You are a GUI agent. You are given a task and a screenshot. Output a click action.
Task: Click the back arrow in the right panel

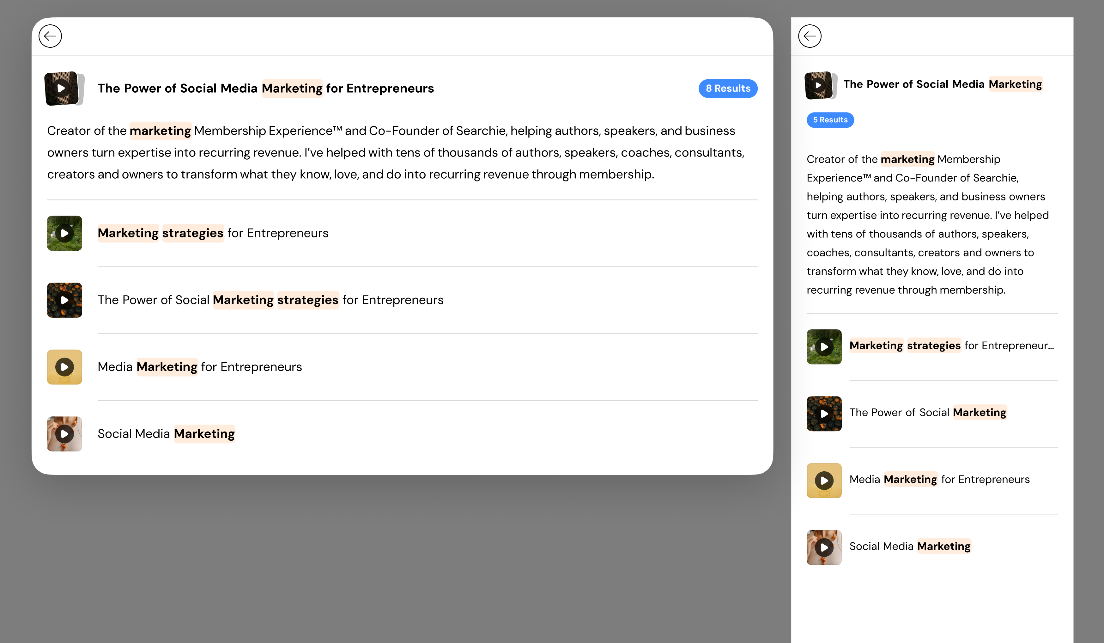click(x=809, y=36)
